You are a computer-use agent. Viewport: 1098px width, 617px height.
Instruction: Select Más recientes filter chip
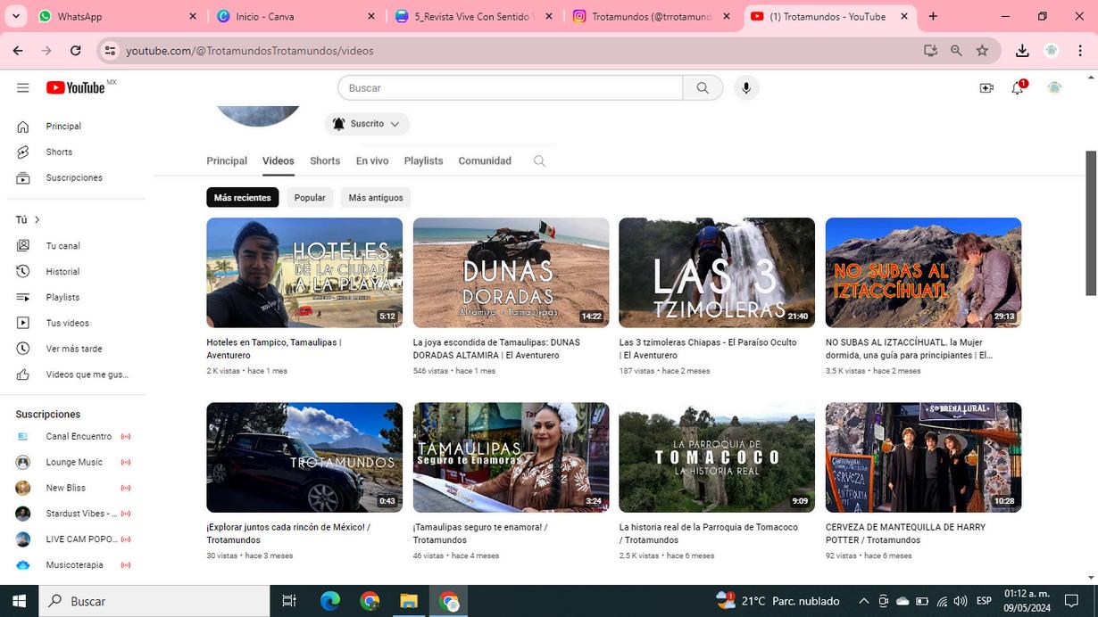(x=242, y=198)
